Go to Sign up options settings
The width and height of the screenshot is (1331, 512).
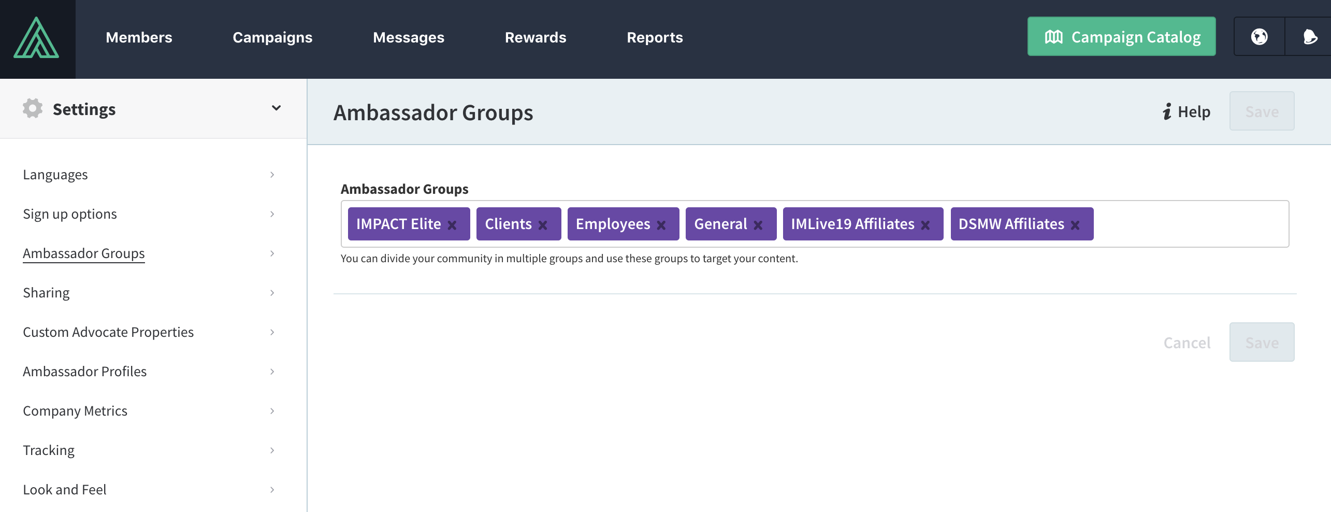tap(70, 214)
